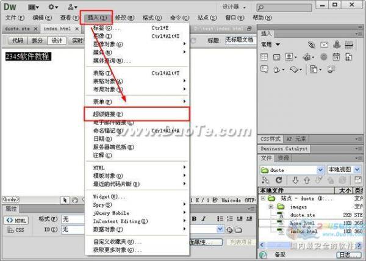
Task: Click the gear settings icon in title bar
Action: coord(55,7)
